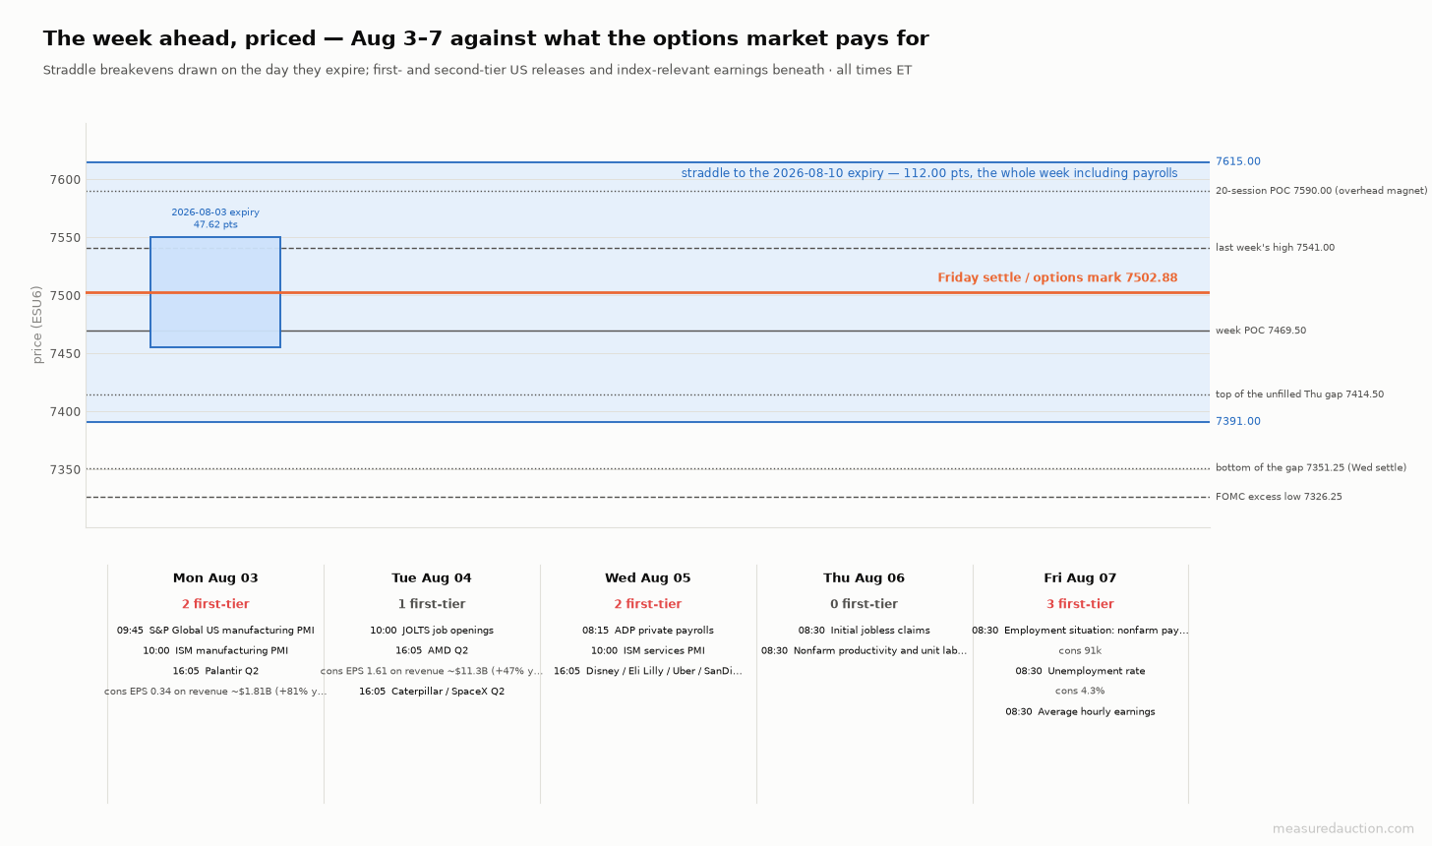
Task: Click the 7615.00 upper breakeven label
Action: click(x=1238, y=162)
